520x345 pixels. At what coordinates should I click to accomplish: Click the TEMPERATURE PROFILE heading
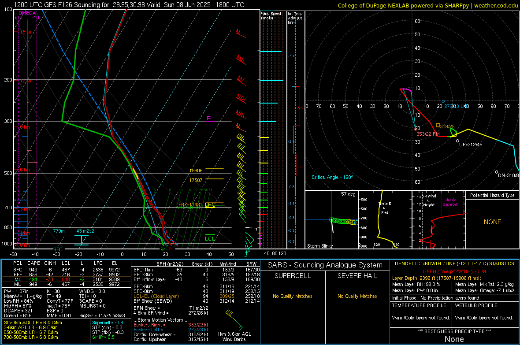[x=419, y=305]
